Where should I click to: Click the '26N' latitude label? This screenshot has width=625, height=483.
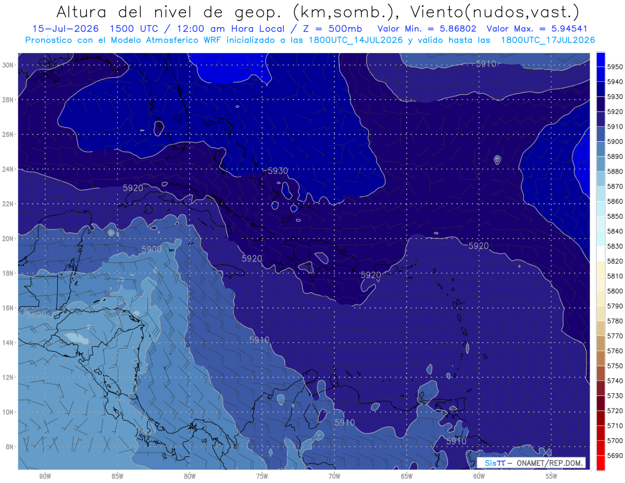[8, 134]
